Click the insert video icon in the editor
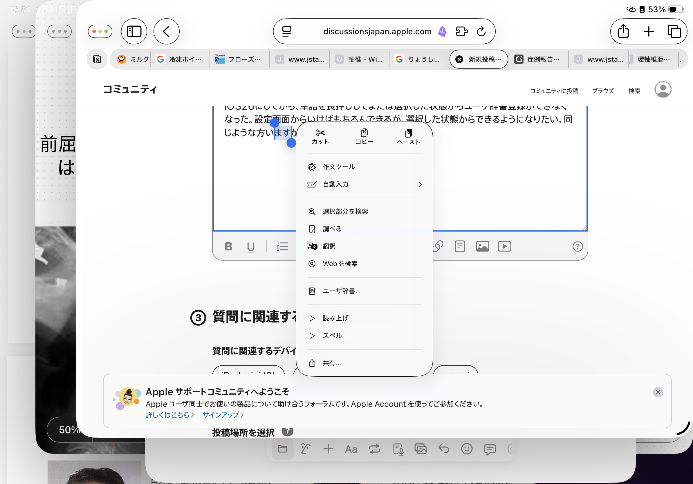 pyautogui.click(x=504, y=247)
